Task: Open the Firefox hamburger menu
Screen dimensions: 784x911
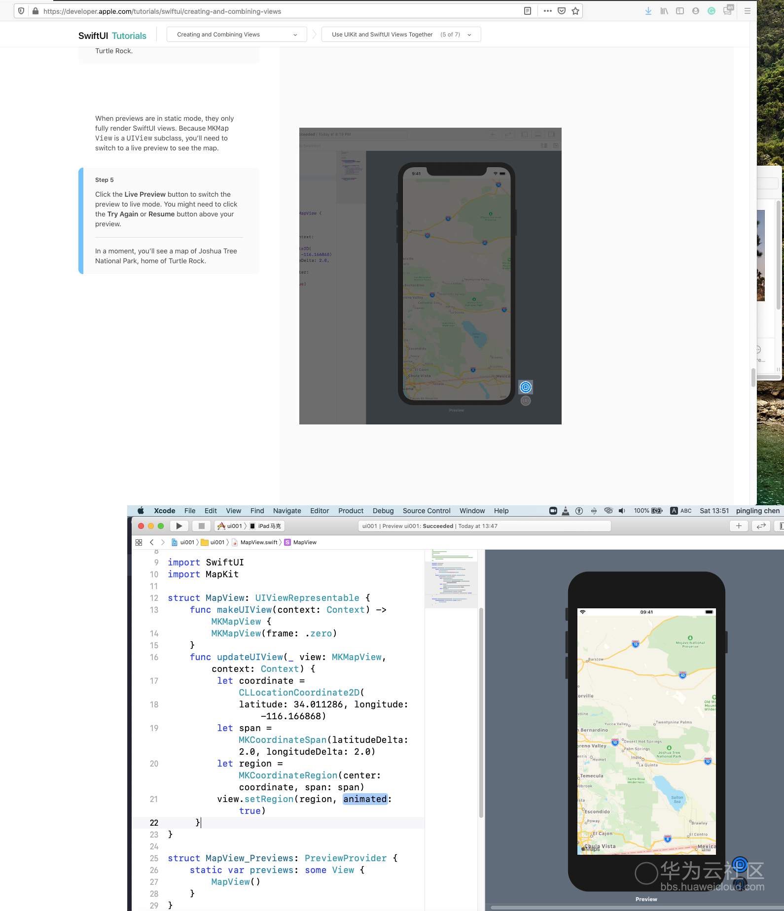Action: pyautogui.click(x=748, y=11)
